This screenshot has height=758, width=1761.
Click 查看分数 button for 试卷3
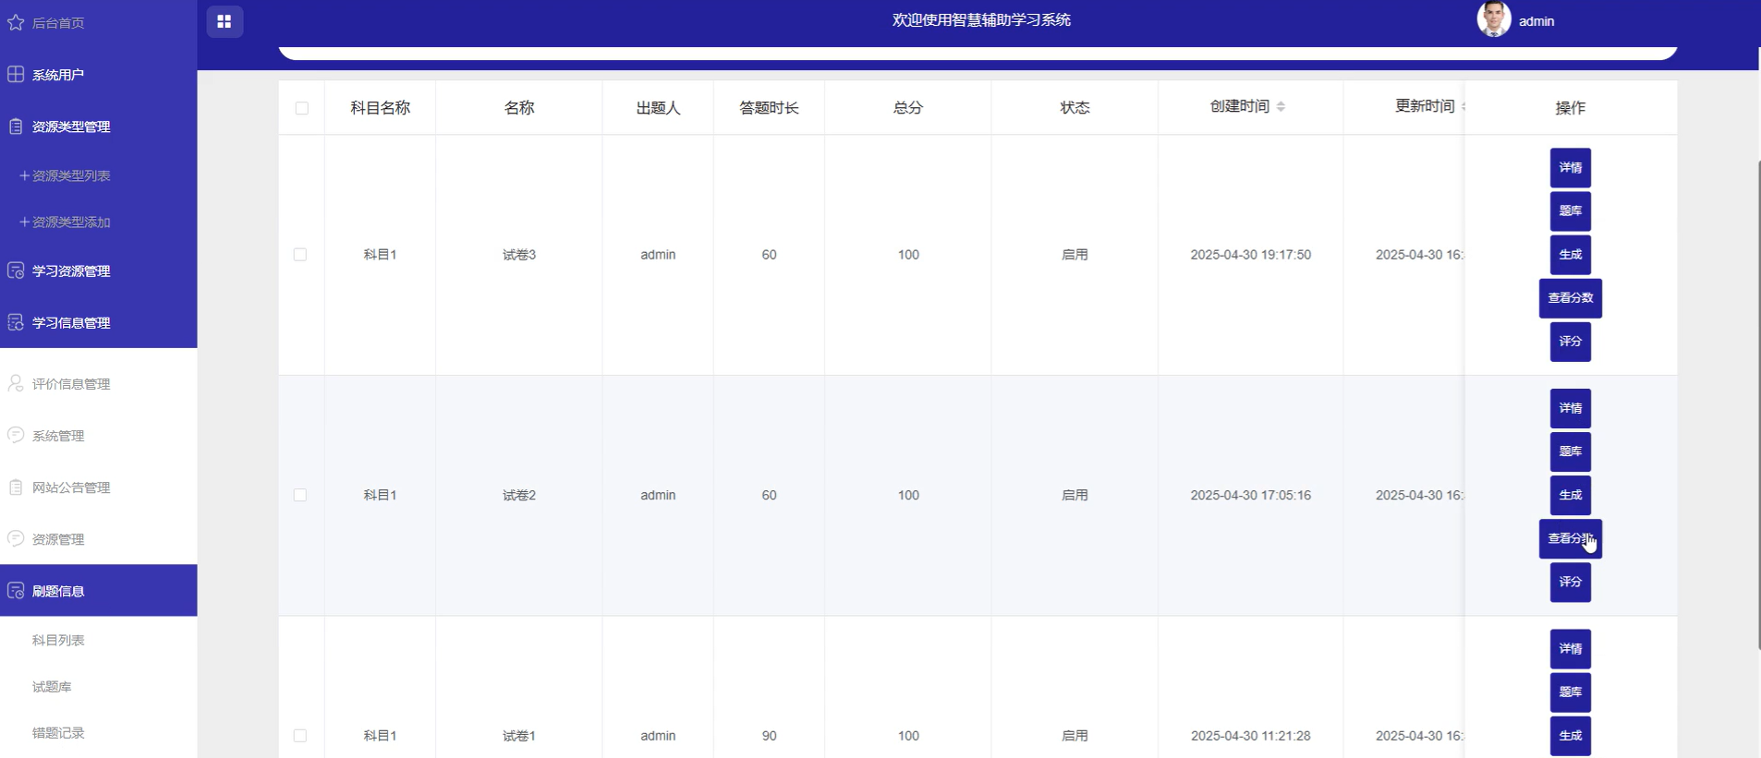pos(1570,298)
